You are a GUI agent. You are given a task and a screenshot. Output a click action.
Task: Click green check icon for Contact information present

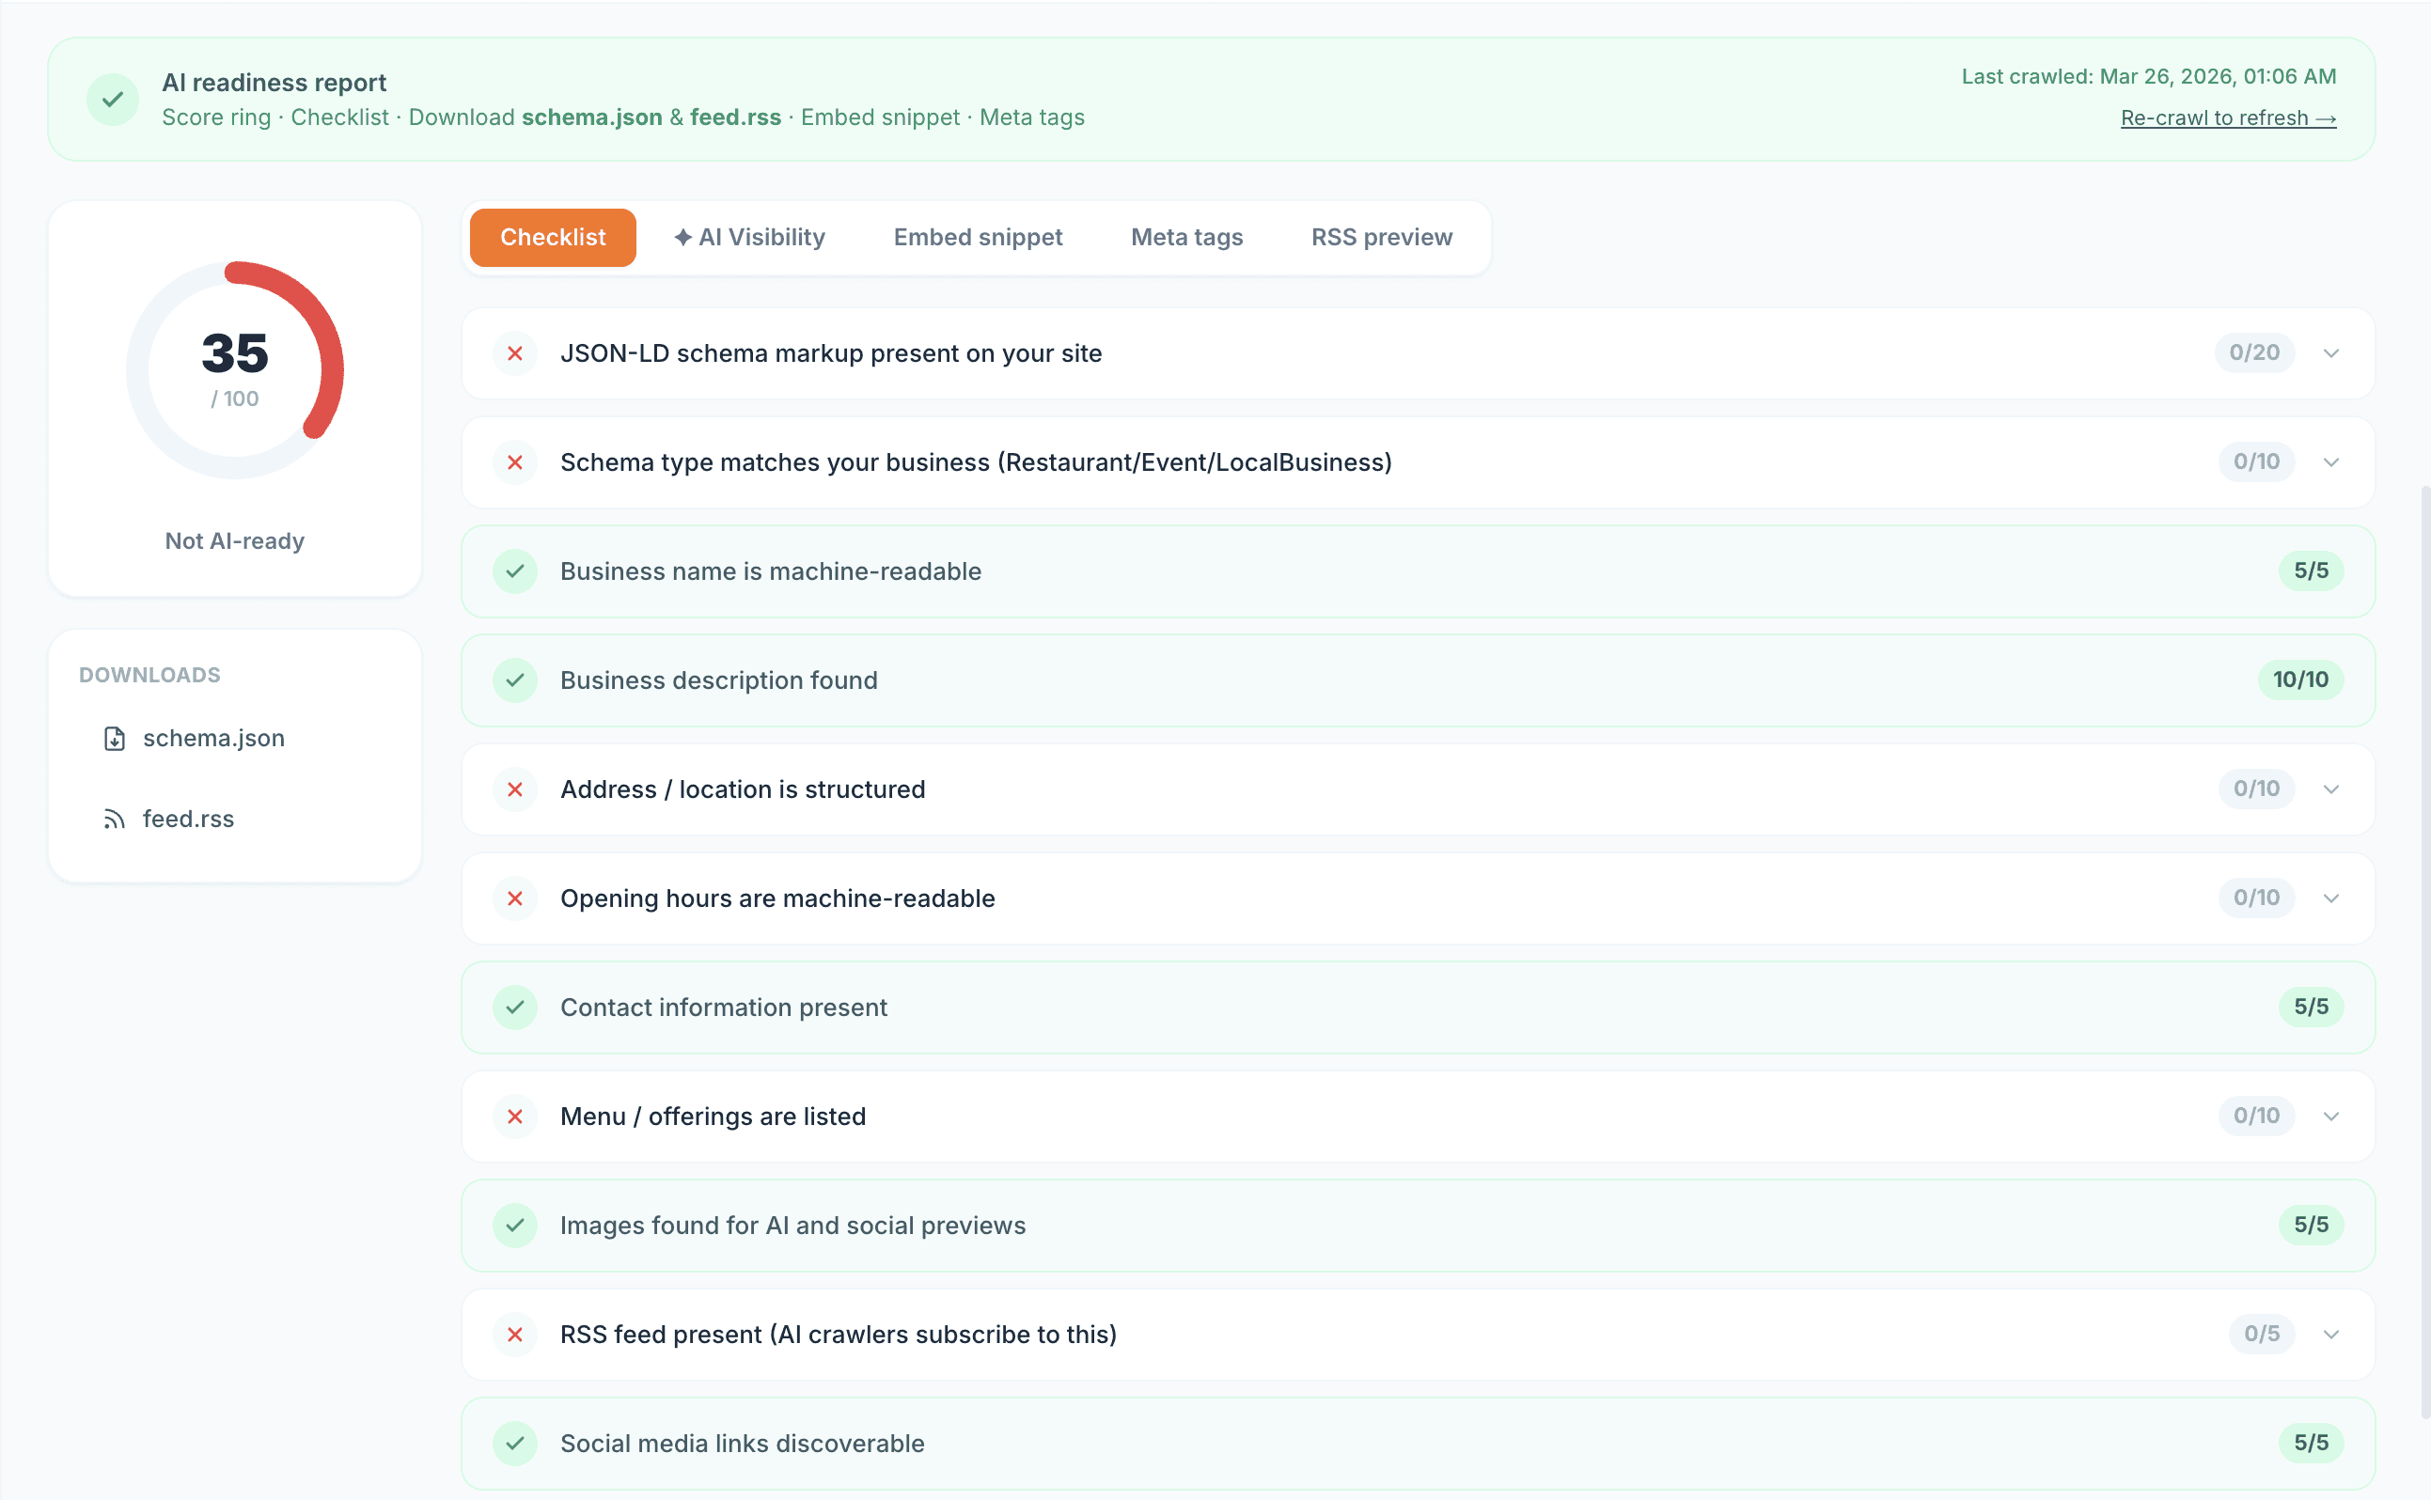tap(515, 1008)
